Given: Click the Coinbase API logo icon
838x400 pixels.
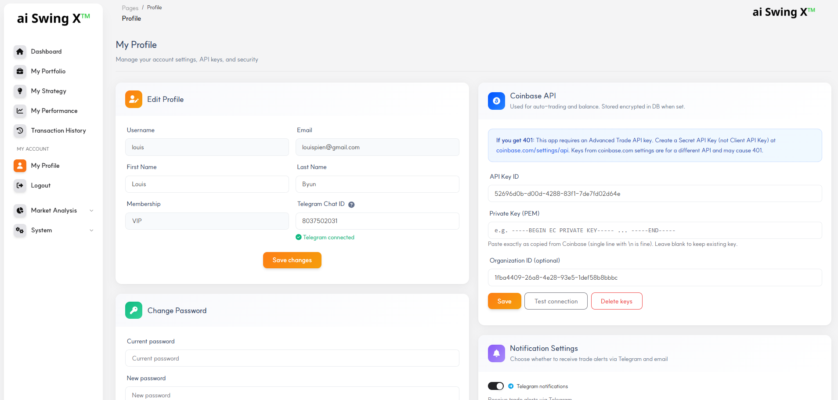Looking at the screenshot, I should pyautogui.click(x=496, y=101).
